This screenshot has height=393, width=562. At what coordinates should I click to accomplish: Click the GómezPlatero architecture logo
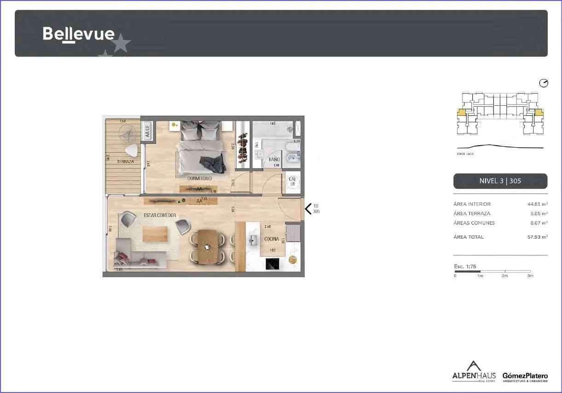coord(525,377)
